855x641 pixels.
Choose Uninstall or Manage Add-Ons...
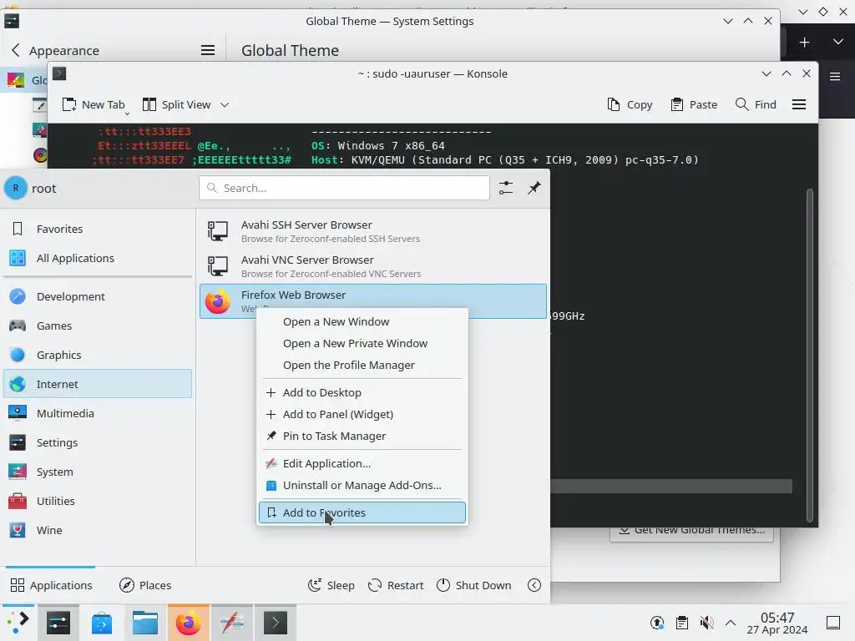pyautogui.click(x=362, y=485)
